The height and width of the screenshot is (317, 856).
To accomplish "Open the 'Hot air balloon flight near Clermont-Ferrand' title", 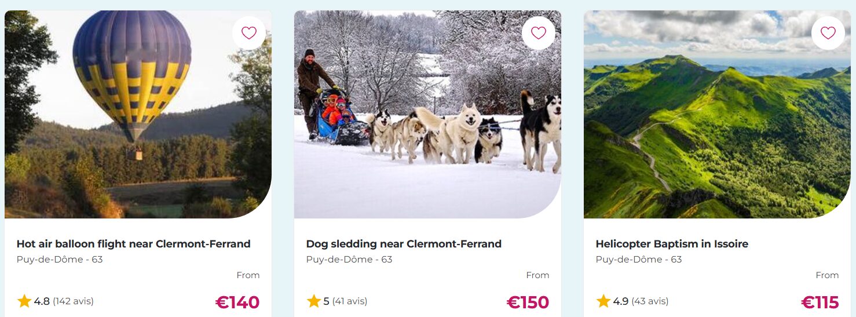I will click(x=134, y=244).
